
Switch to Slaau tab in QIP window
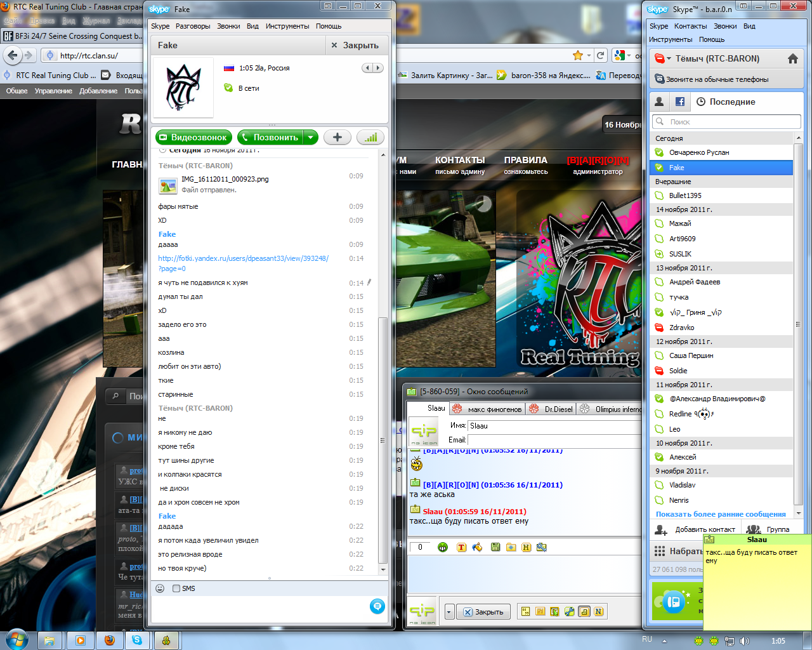click(429, 408)
